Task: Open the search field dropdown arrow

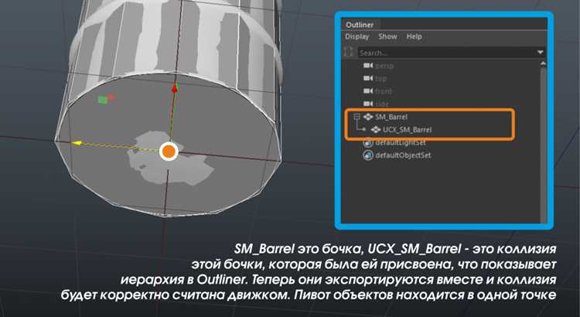Action: click(x=541, y=53)
